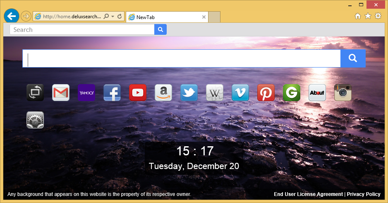Image resolution: width=388 pixels, height=203 pixels.
Task: Expand the address bar dropdown arrow
Action: 113,16
